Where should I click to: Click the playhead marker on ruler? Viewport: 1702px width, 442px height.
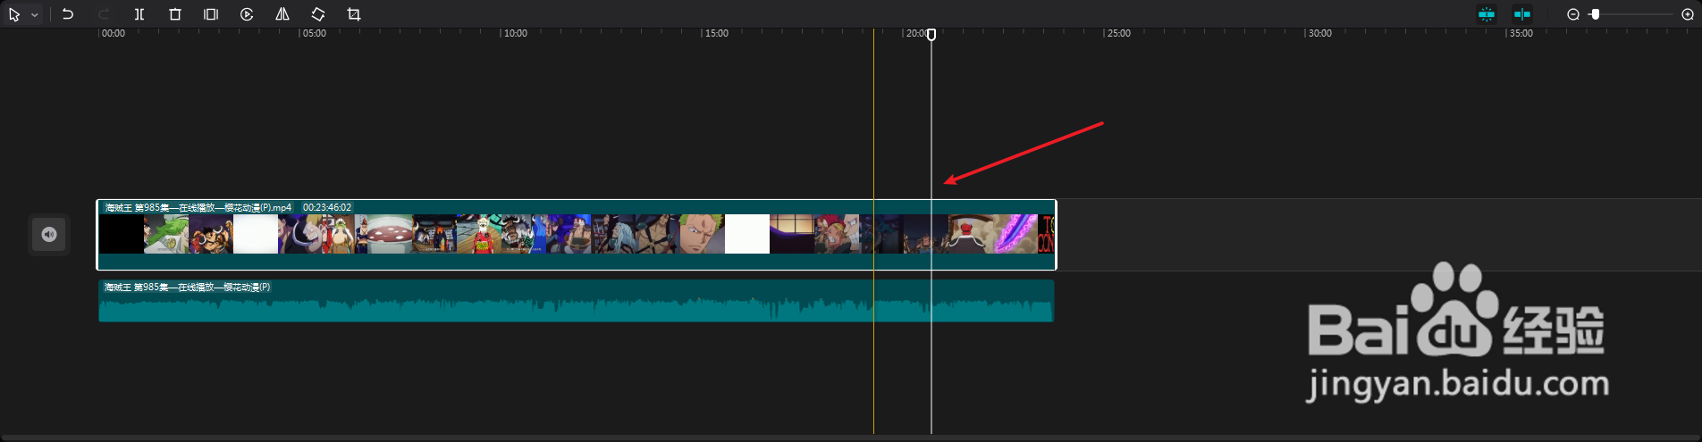click(x=931, y=35)
